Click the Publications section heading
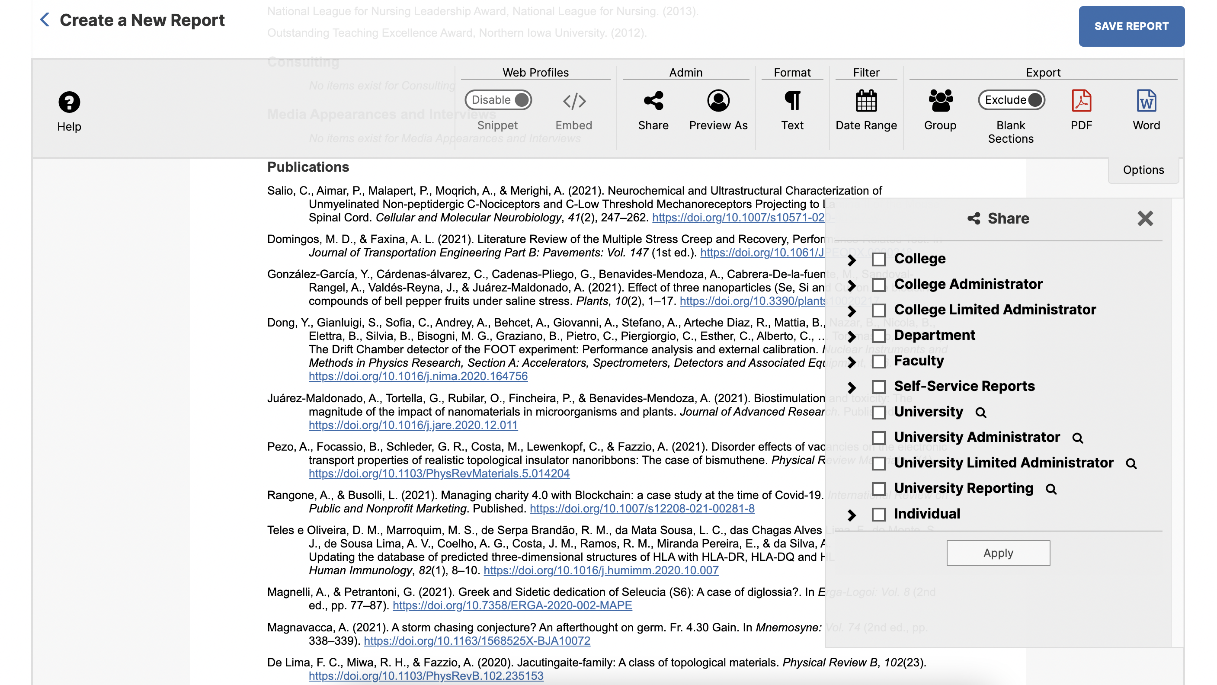Screen dimensions: 1217x685 [x=308, y=167]
